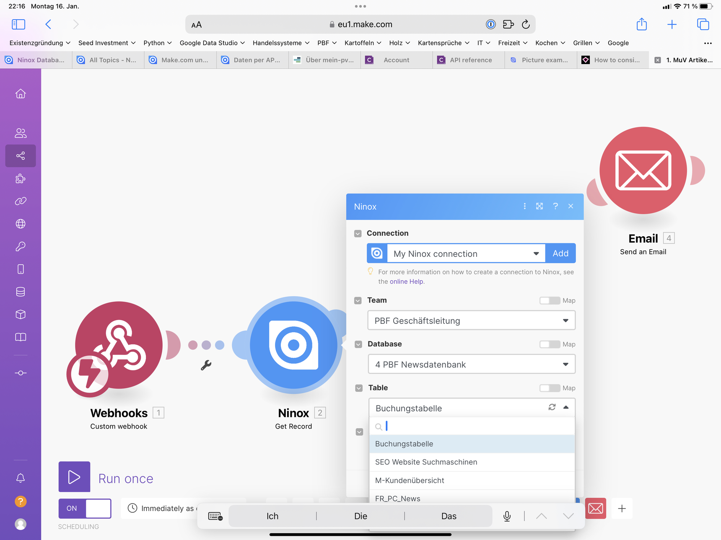Click the small red Email favorite icon
The image size is (721, 540).
click(x=596, y=508)
